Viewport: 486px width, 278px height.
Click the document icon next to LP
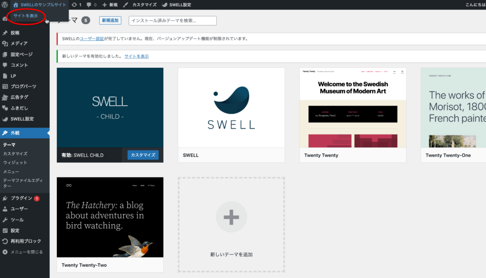(5, 76)
